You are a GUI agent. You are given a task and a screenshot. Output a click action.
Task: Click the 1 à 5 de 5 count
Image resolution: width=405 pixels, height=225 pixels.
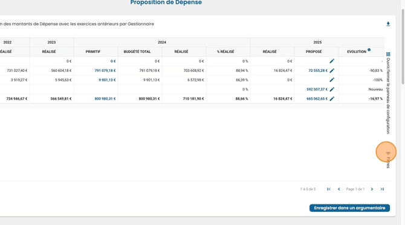coord(308,189)
